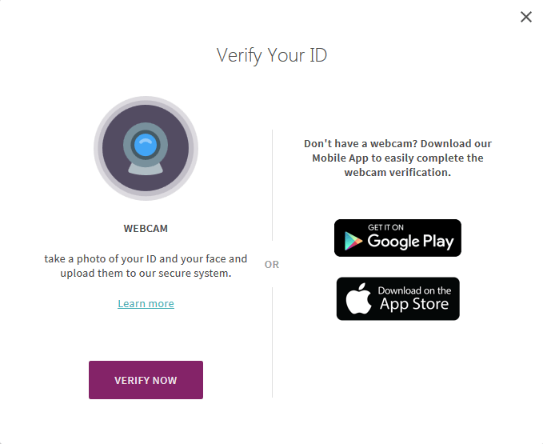Click the Download on the text on the badge
Image resolution: width=543 pixels, height=444 pixels.
pos(414,290)
